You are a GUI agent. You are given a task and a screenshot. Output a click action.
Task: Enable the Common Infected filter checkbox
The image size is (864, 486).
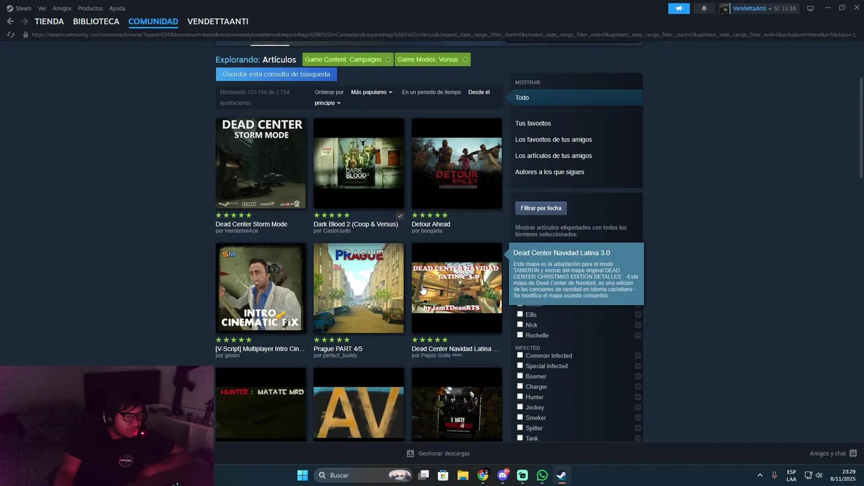click(x=520, y=355)
